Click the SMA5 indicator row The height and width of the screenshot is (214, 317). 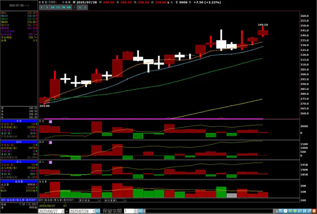pyautogui.click(x=19, y=13)
